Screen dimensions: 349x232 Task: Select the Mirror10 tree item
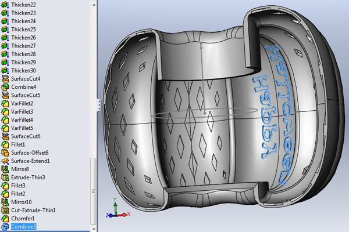pos(22,202)
